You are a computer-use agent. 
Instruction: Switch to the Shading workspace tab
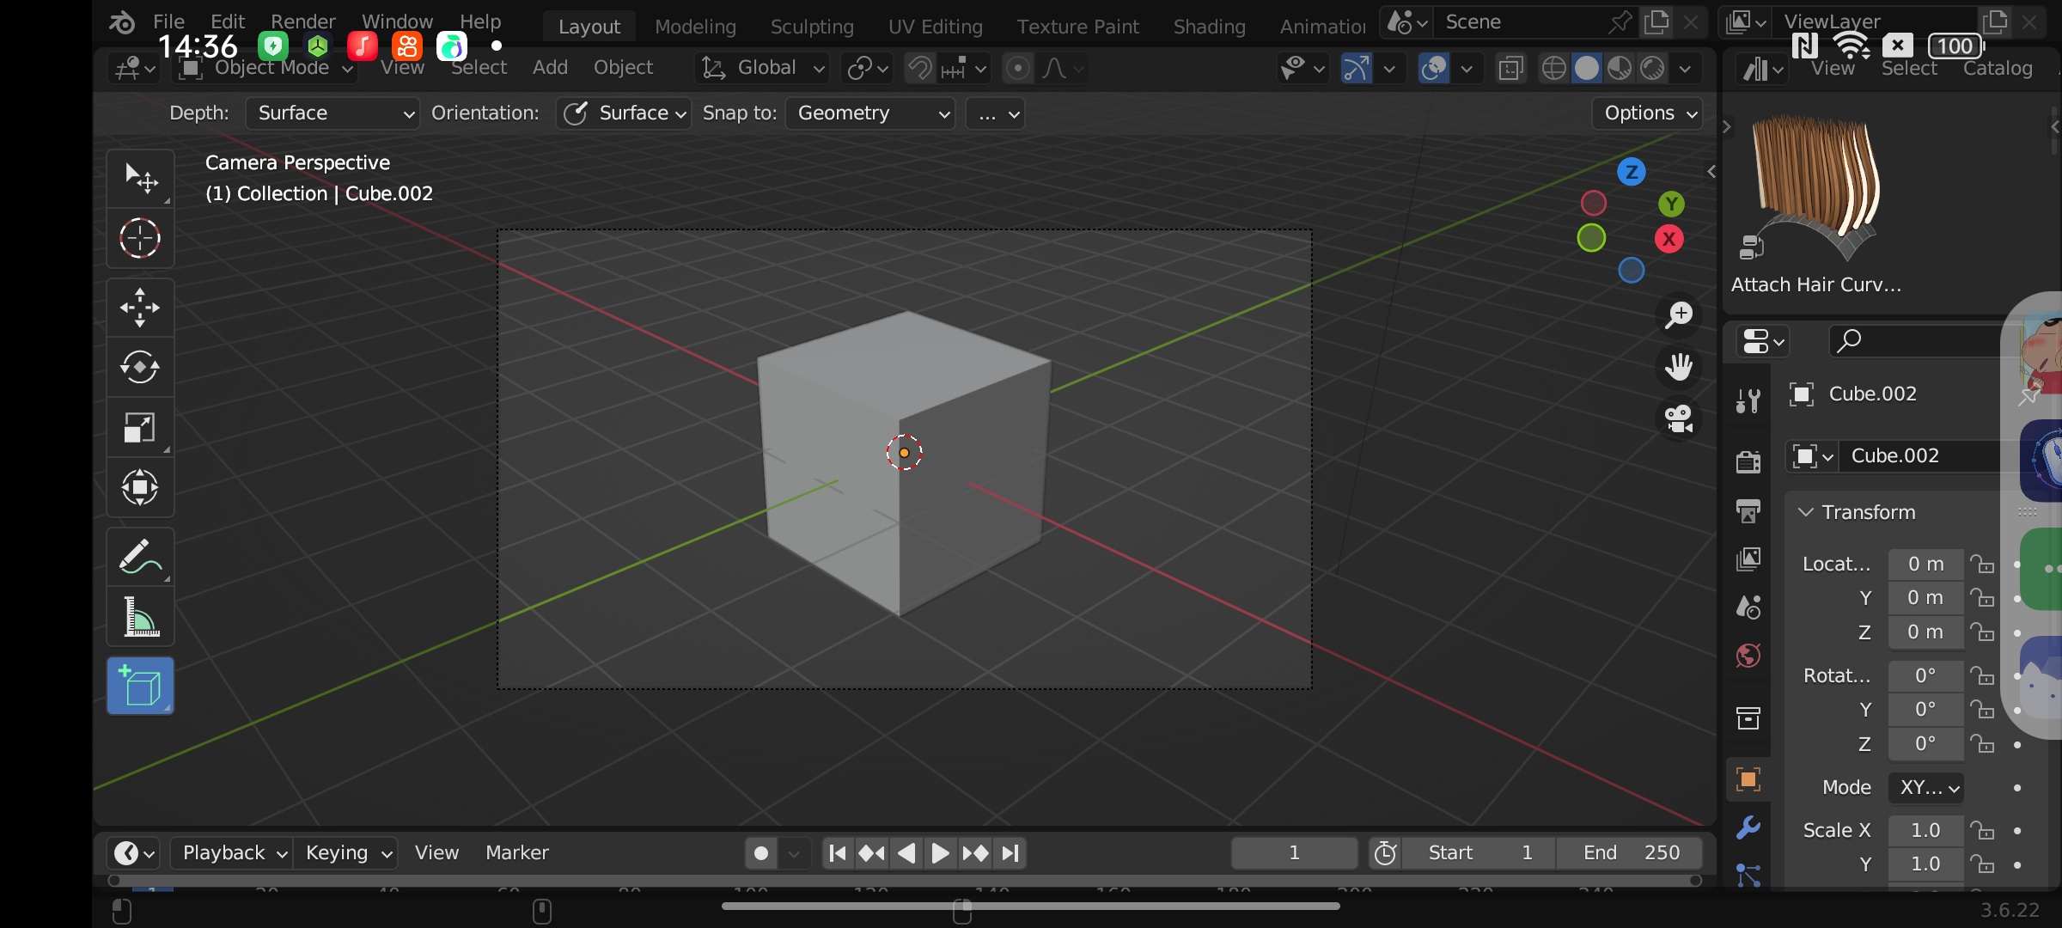[x=1209, y=27]
